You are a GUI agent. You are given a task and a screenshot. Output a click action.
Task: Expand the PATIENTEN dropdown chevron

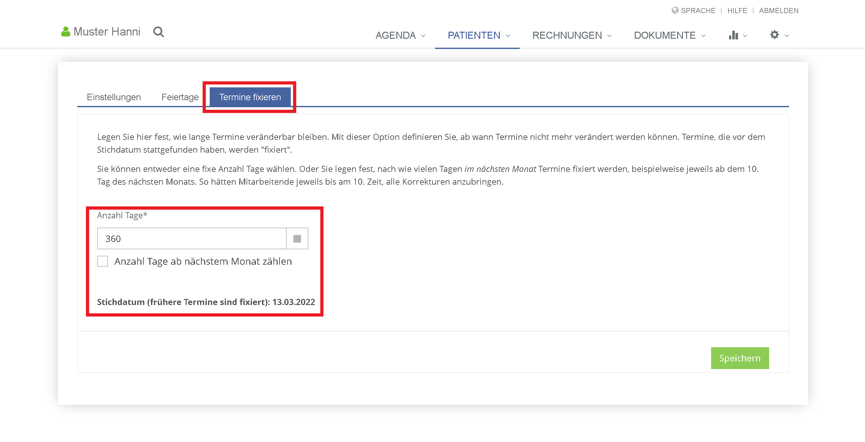tap(508, 36)
